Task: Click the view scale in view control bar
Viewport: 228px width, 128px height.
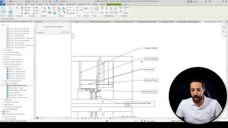Action: tap(76, 118)
